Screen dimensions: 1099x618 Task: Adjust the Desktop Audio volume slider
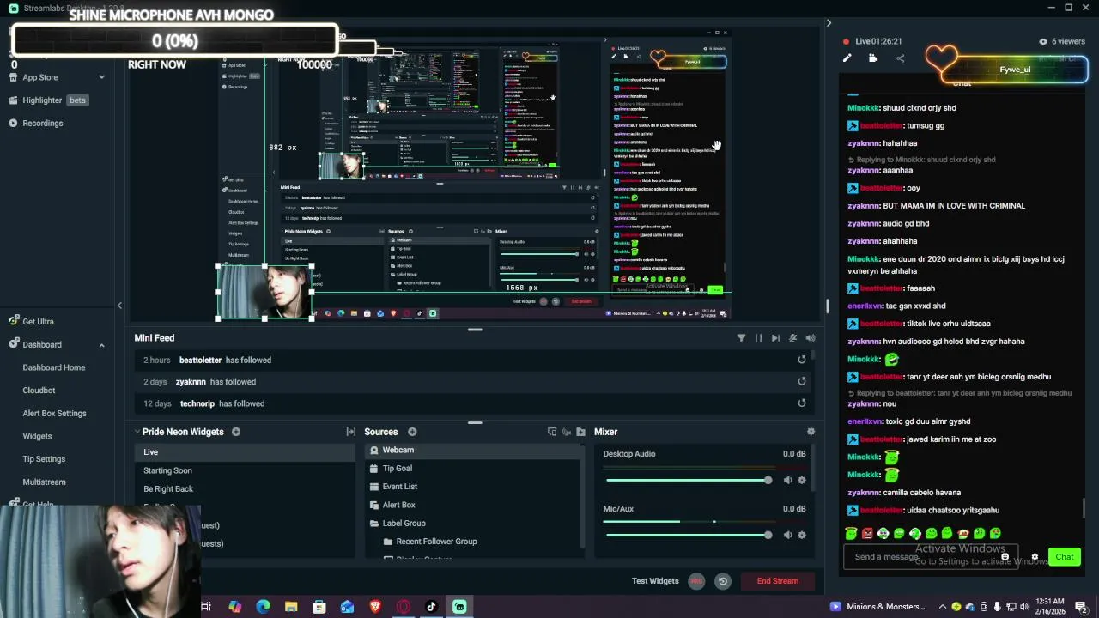pos(688,480)
